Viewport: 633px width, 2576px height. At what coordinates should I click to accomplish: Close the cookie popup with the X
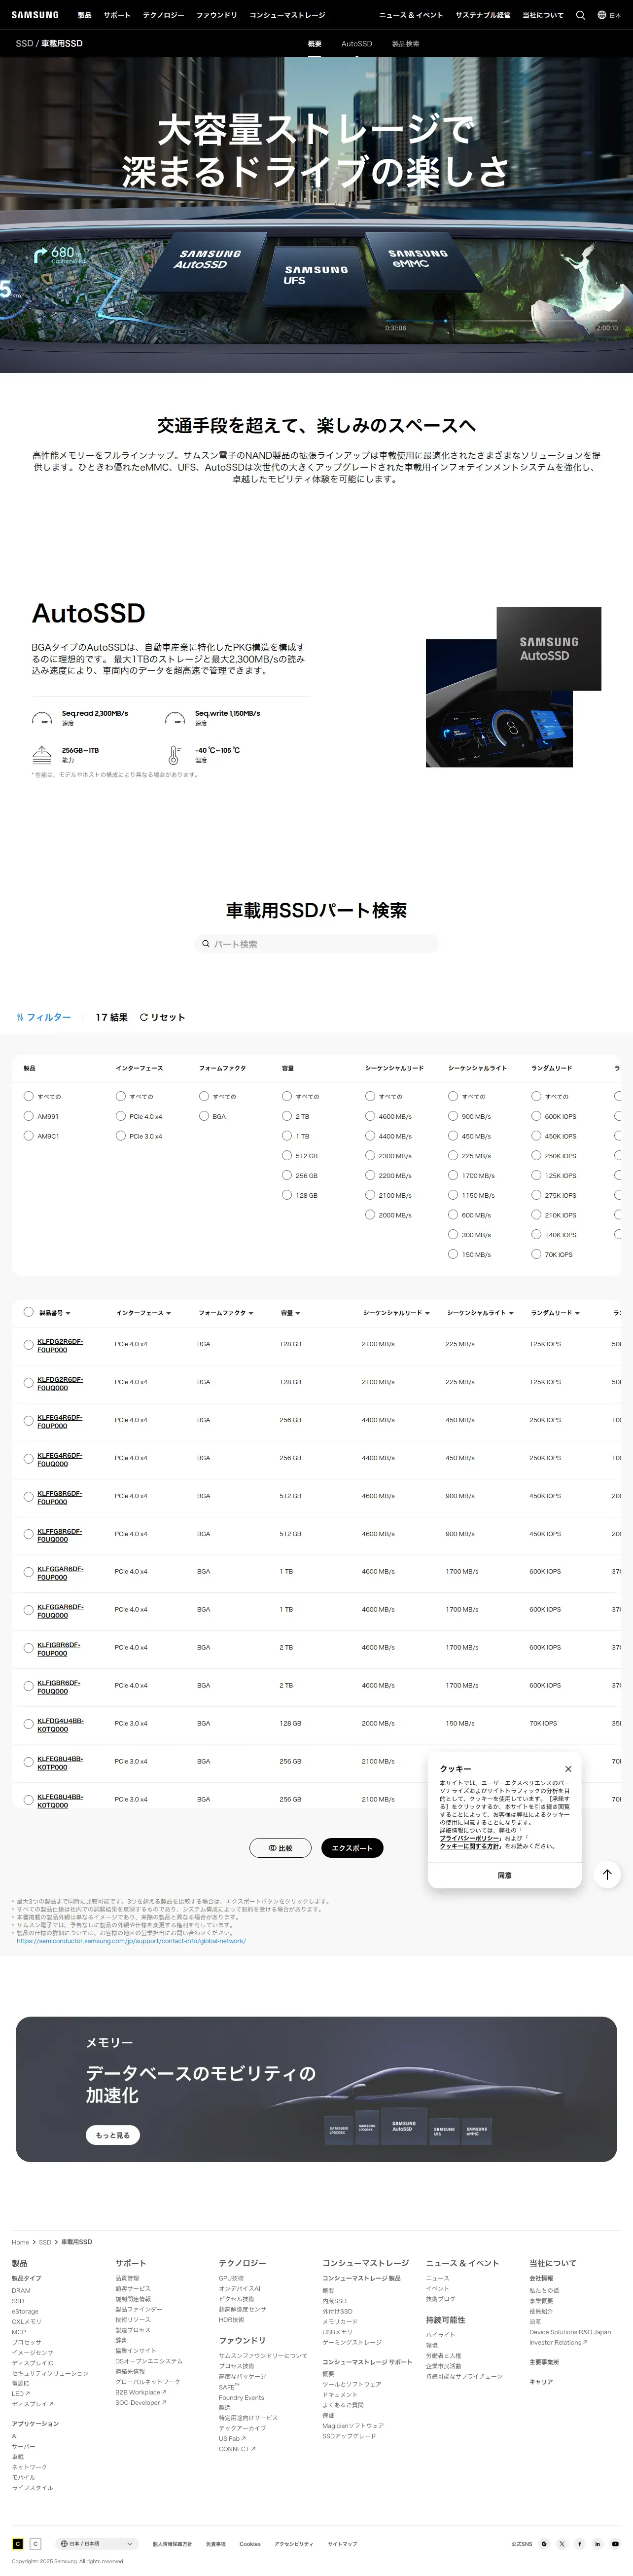tap(568, 1769)
